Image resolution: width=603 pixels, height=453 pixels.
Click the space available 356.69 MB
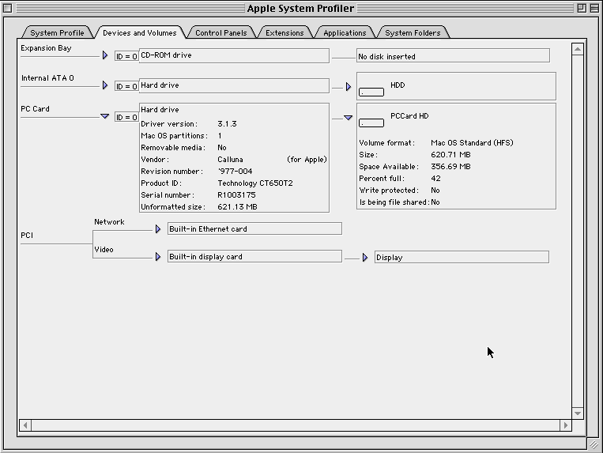[x=450, y=167]
